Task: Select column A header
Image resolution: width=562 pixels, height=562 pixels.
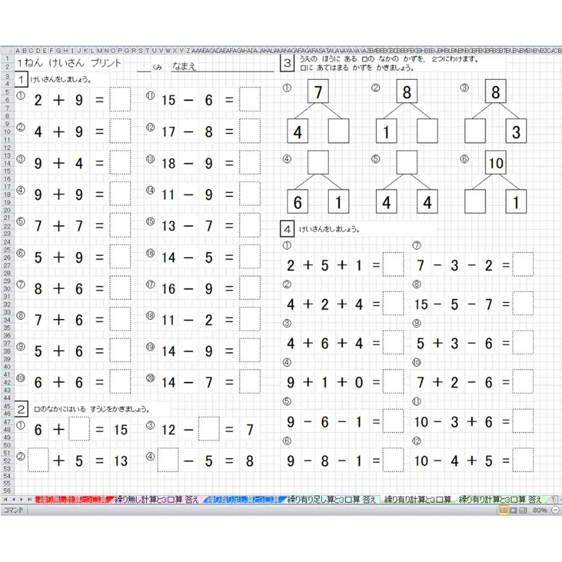Action: (18, 51)
